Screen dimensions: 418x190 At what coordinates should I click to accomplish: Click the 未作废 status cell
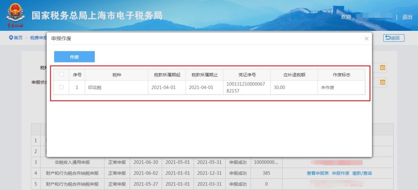[327, 87]
